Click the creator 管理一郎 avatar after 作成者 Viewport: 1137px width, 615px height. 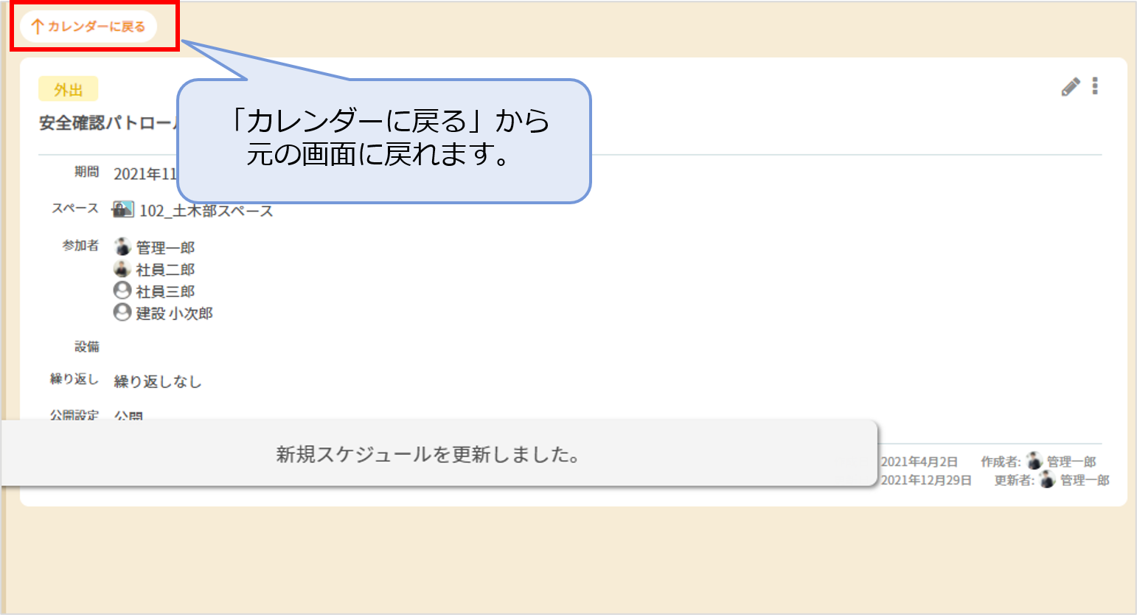click(1035, 461)
